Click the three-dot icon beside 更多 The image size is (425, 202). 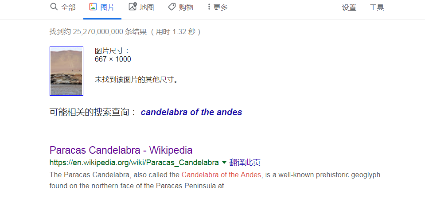coord(209,7)
